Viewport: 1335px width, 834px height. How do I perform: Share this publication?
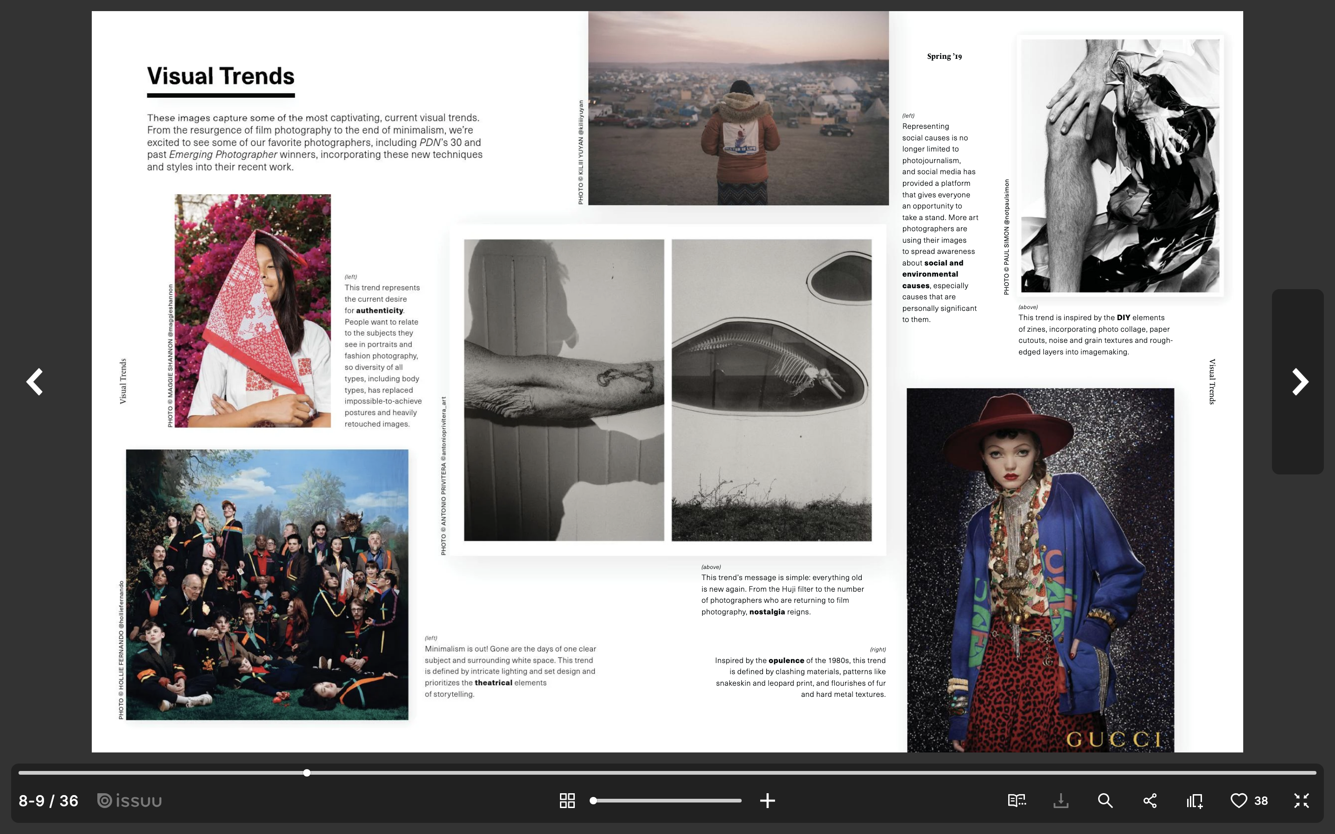click(1150, 800)
